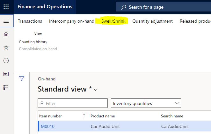Go to Home from the sidebar
211x134 pixels.
point(6,34)
